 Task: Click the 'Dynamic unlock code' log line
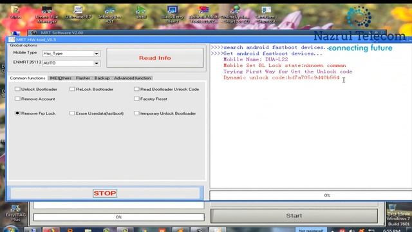tap(281, 77)
